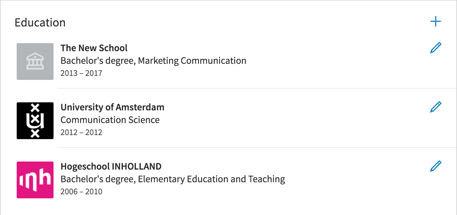Open University of Amsterdam school page
The height and width of the screenshot is (215, 457).
click(x=112, y=107)
